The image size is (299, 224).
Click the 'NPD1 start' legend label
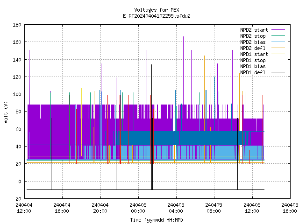(x=254, y=54)
